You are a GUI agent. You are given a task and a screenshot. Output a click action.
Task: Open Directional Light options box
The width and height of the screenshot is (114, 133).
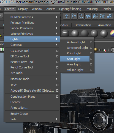point(91,48)
